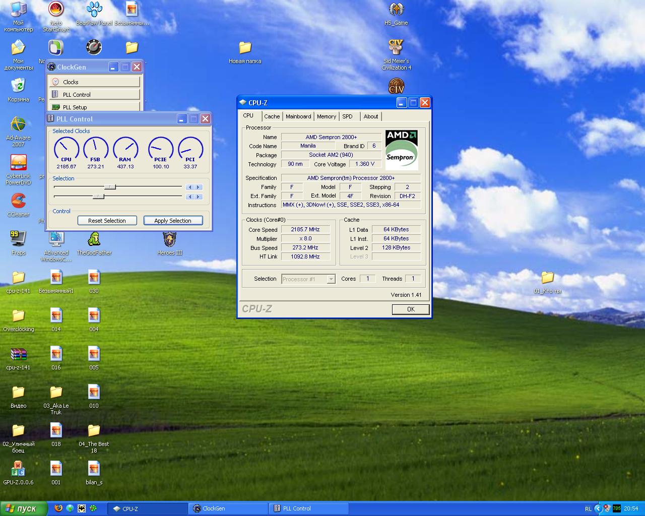Launch Firefox from quick launch bar
This screenshot has height=516, width=645.
click(58, 508)
